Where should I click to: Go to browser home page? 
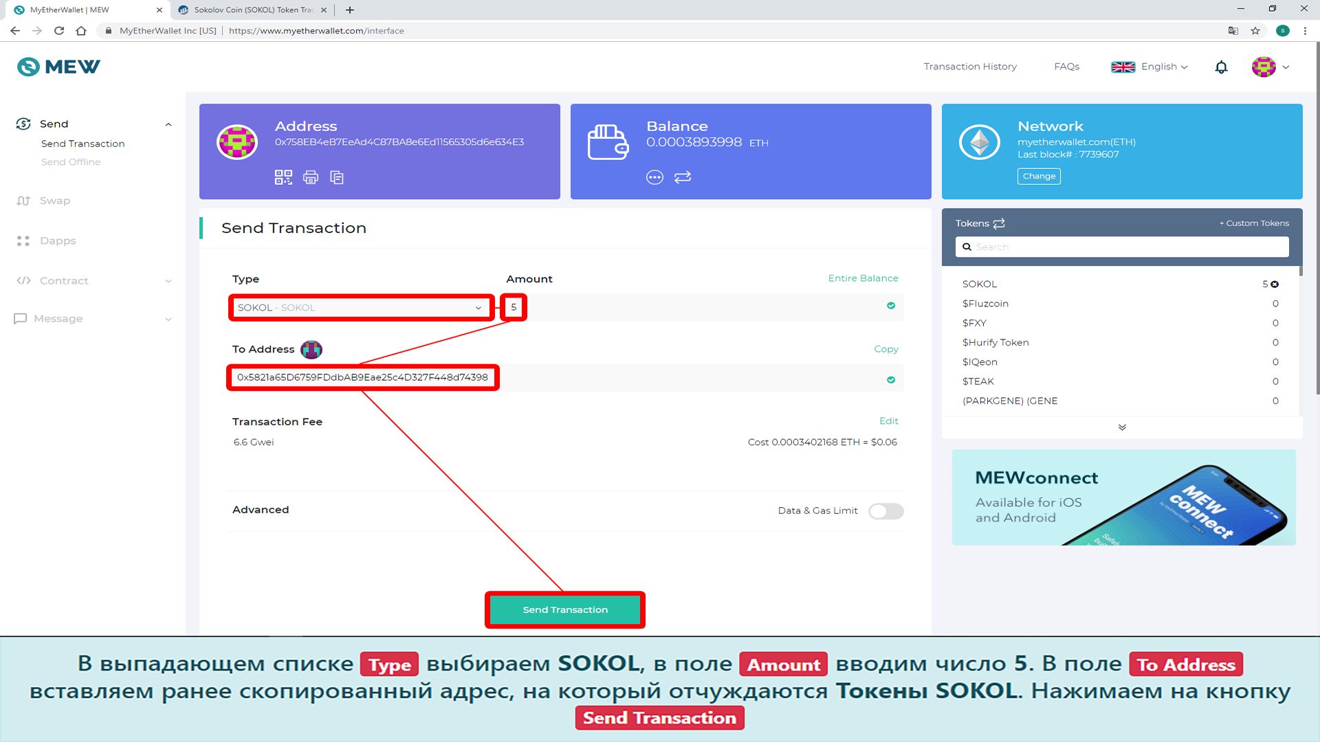click(x=81, y=31)
